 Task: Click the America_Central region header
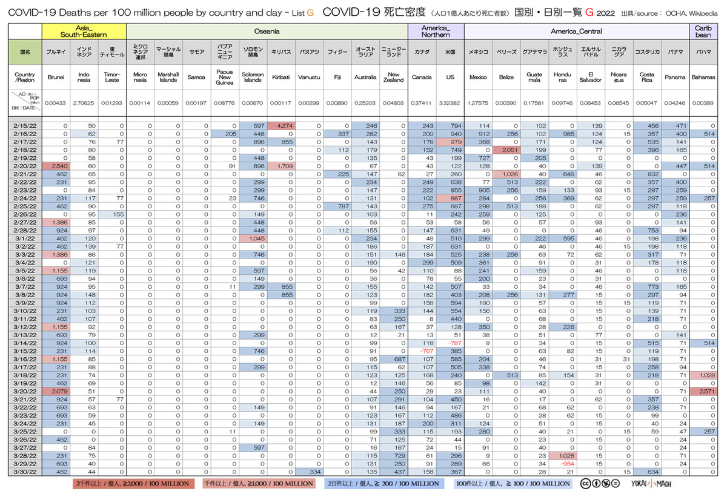click(576, 31)
